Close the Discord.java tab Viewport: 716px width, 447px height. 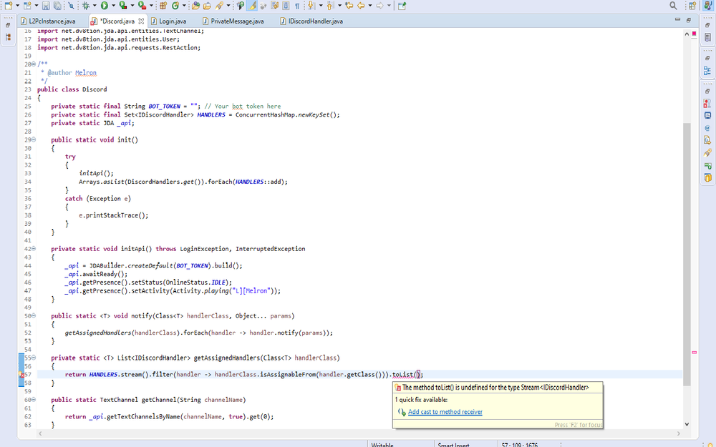[142, 21]
